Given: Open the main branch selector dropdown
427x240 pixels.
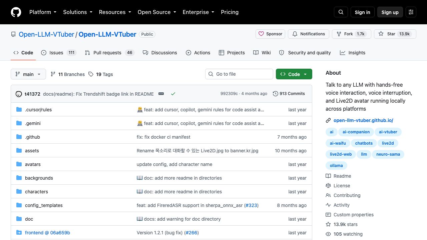Looking at the screenshot, I should 28,74.
